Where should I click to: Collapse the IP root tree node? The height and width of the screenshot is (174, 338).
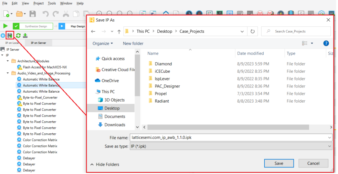click(x=2, y=55)
